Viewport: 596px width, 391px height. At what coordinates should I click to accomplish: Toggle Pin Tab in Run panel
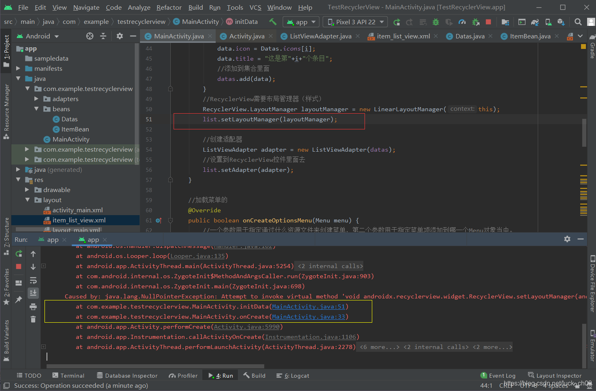(x=19, y=300)
